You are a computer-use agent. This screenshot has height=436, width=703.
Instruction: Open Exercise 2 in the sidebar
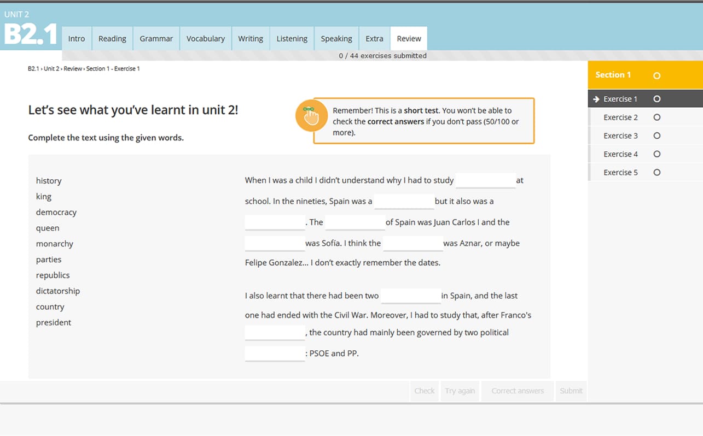click(645, 117)
